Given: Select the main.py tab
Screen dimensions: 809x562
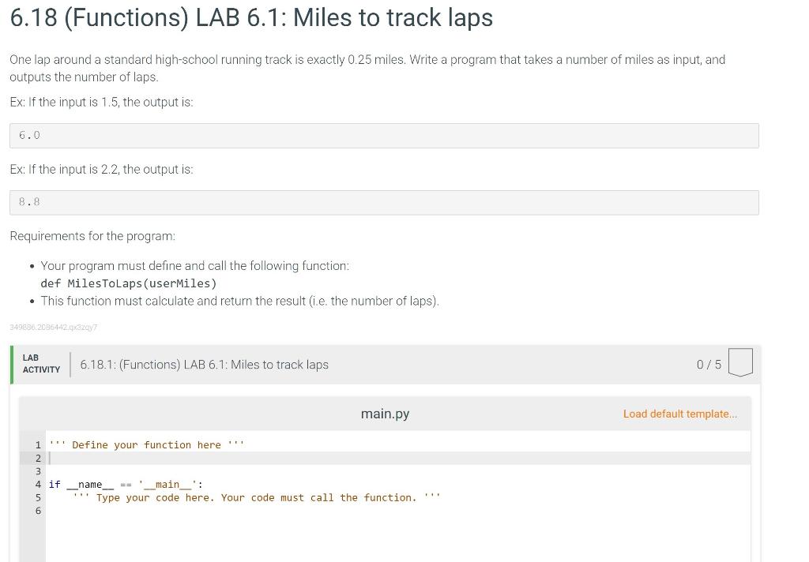Looking at the screenshot, I should 385,414.
